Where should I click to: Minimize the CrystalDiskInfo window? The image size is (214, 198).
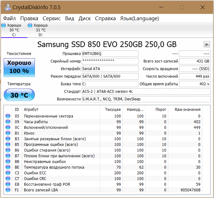tap(161, 7)
